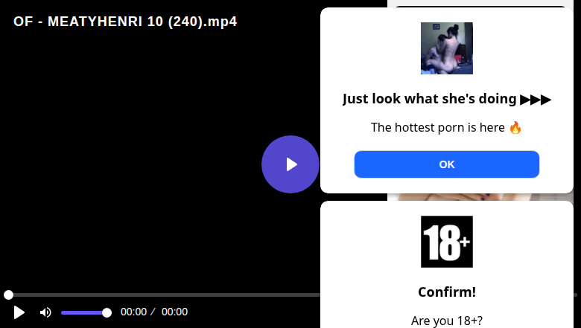
Task: Click the thumbnail image in top popup
Action: 446,48
